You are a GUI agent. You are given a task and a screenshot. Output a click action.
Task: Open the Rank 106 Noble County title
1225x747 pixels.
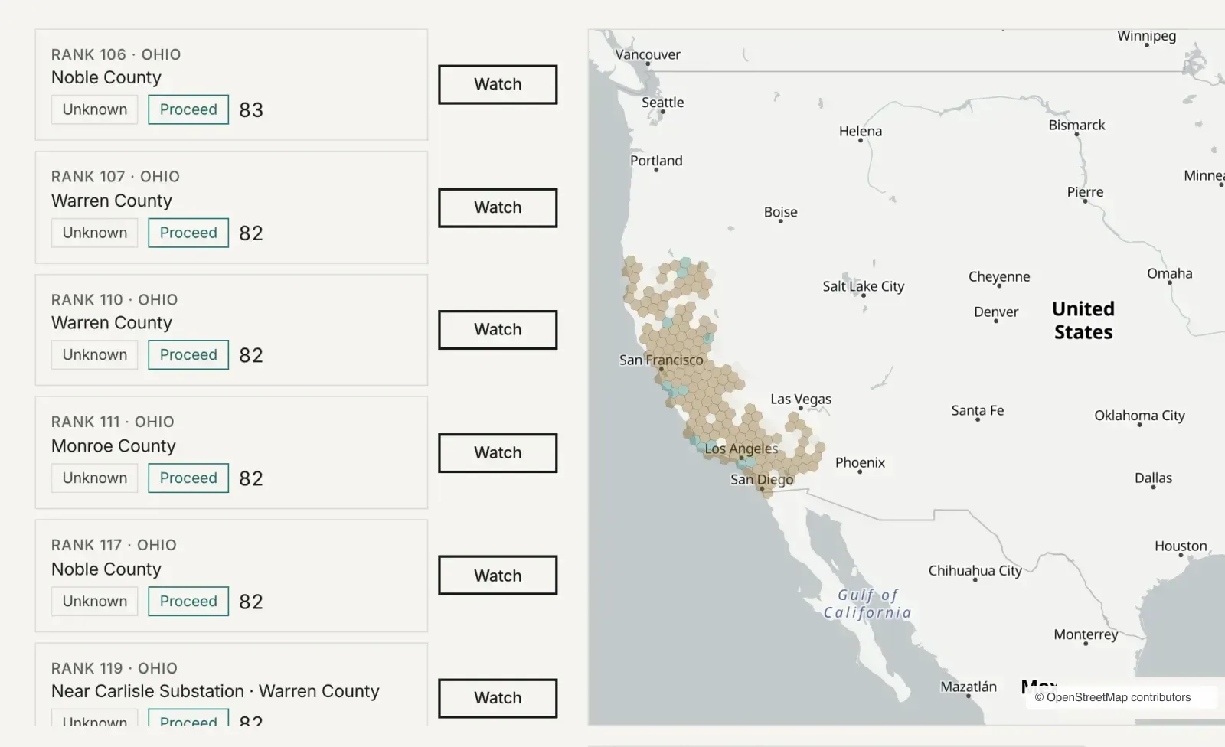click(106, 77)
